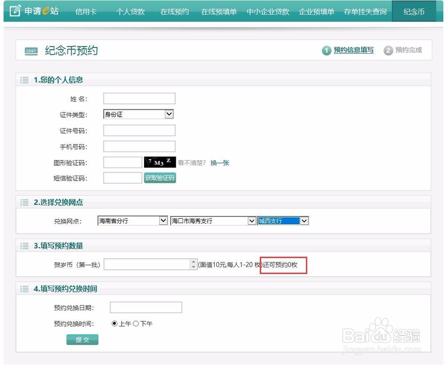Open the 城西支行 sub-branch dropdown
446x365 pixels.
tap(303, 220)
